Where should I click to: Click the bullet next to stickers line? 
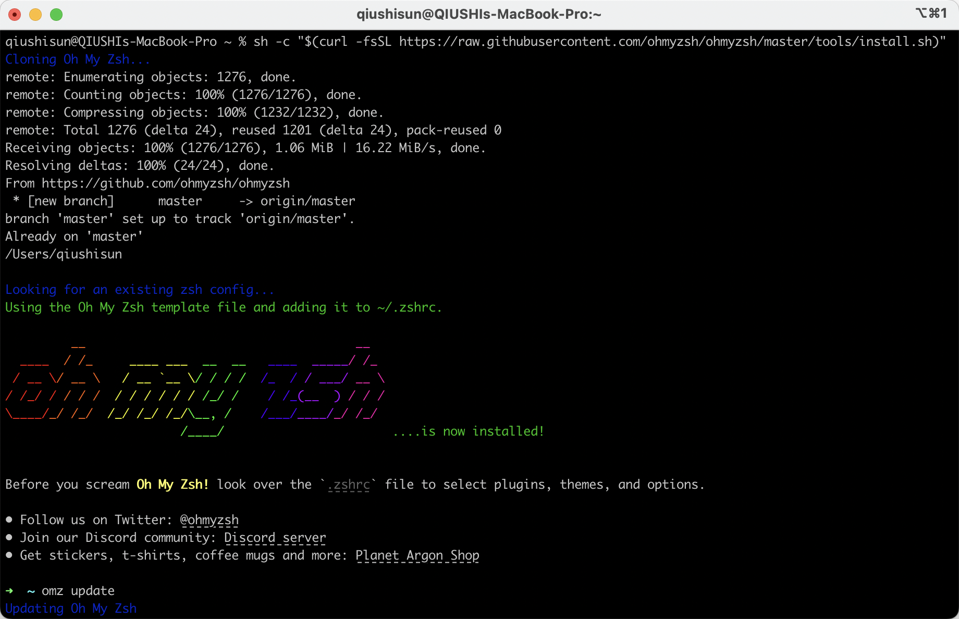point(8,555)
